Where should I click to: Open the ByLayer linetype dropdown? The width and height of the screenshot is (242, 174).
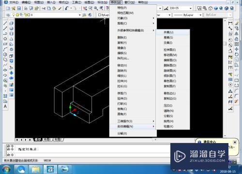click(x=200, y=15)
